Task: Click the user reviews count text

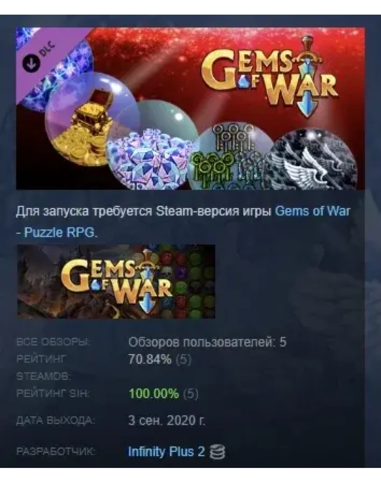Action: click(x=207, y=342)
